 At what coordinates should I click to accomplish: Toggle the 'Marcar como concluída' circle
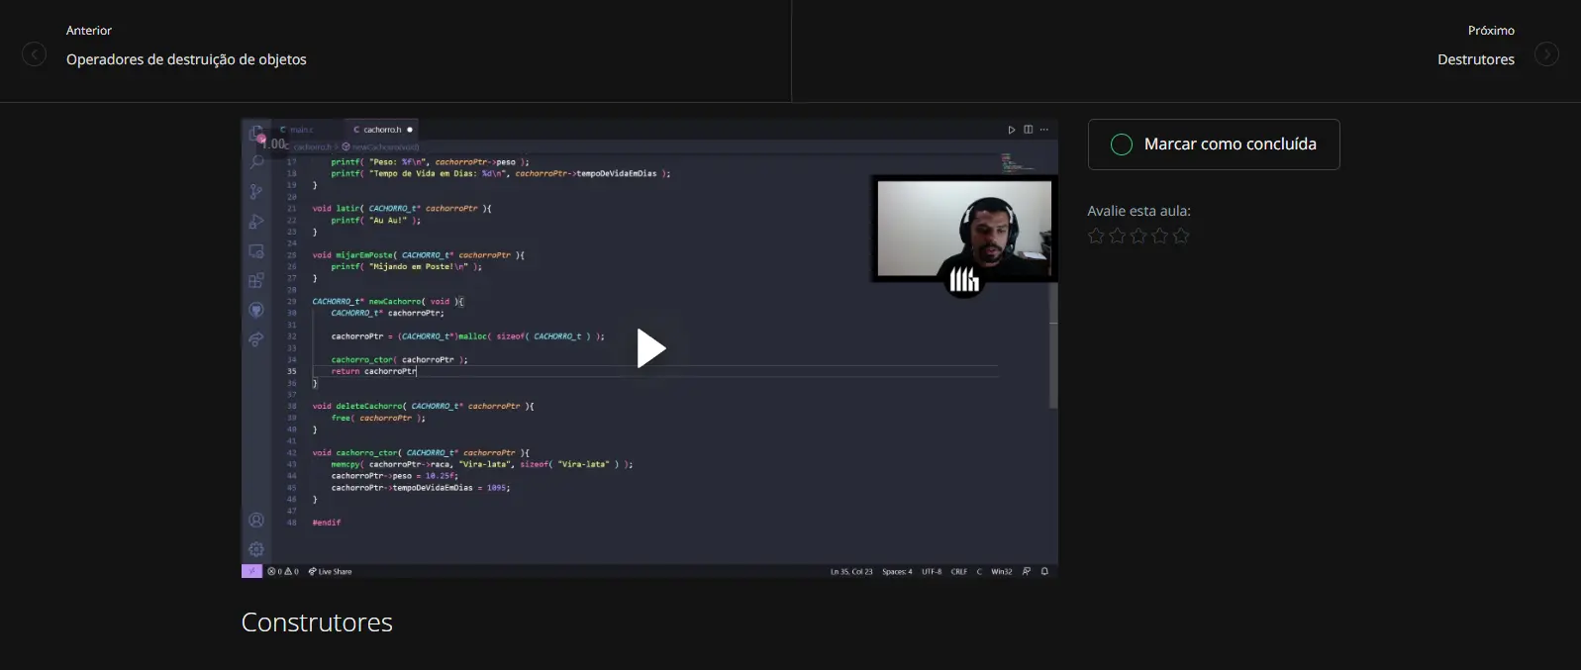(1122, 144)
